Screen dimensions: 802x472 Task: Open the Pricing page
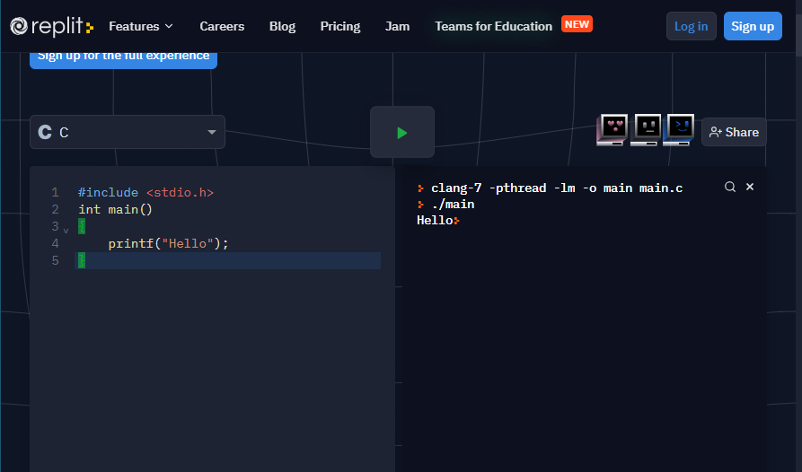(x=340, y=26)
